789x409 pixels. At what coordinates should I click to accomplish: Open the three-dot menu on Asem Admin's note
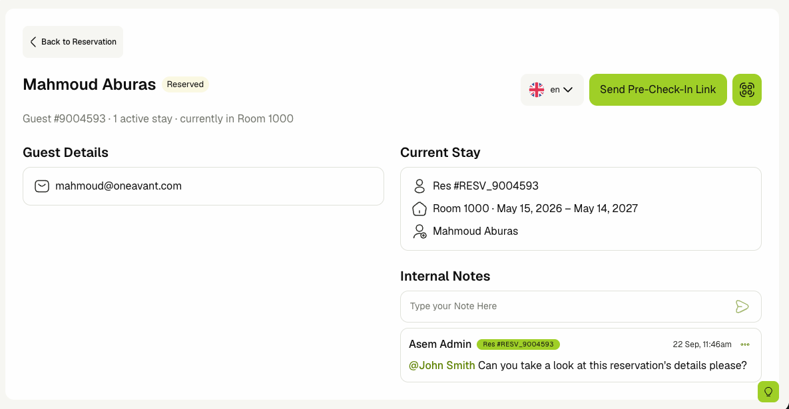click(745, 344)
